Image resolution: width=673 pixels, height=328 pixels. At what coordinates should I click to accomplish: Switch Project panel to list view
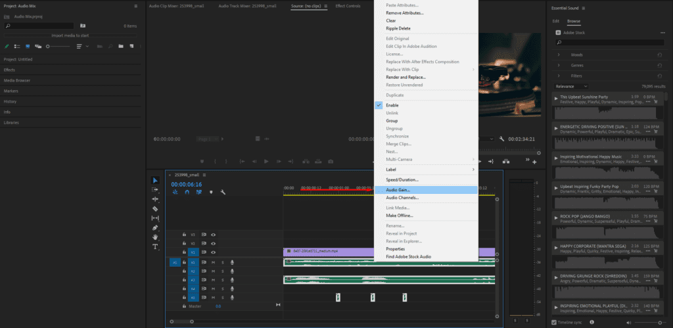point(17,46)
